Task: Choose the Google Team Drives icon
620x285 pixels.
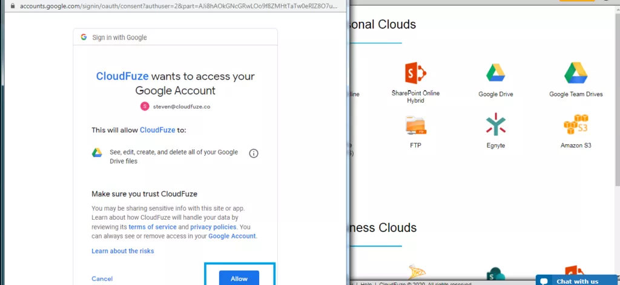Action: (576, 73)
